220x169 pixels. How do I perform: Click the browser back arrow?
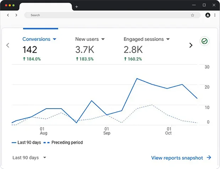tap(8, 15)
